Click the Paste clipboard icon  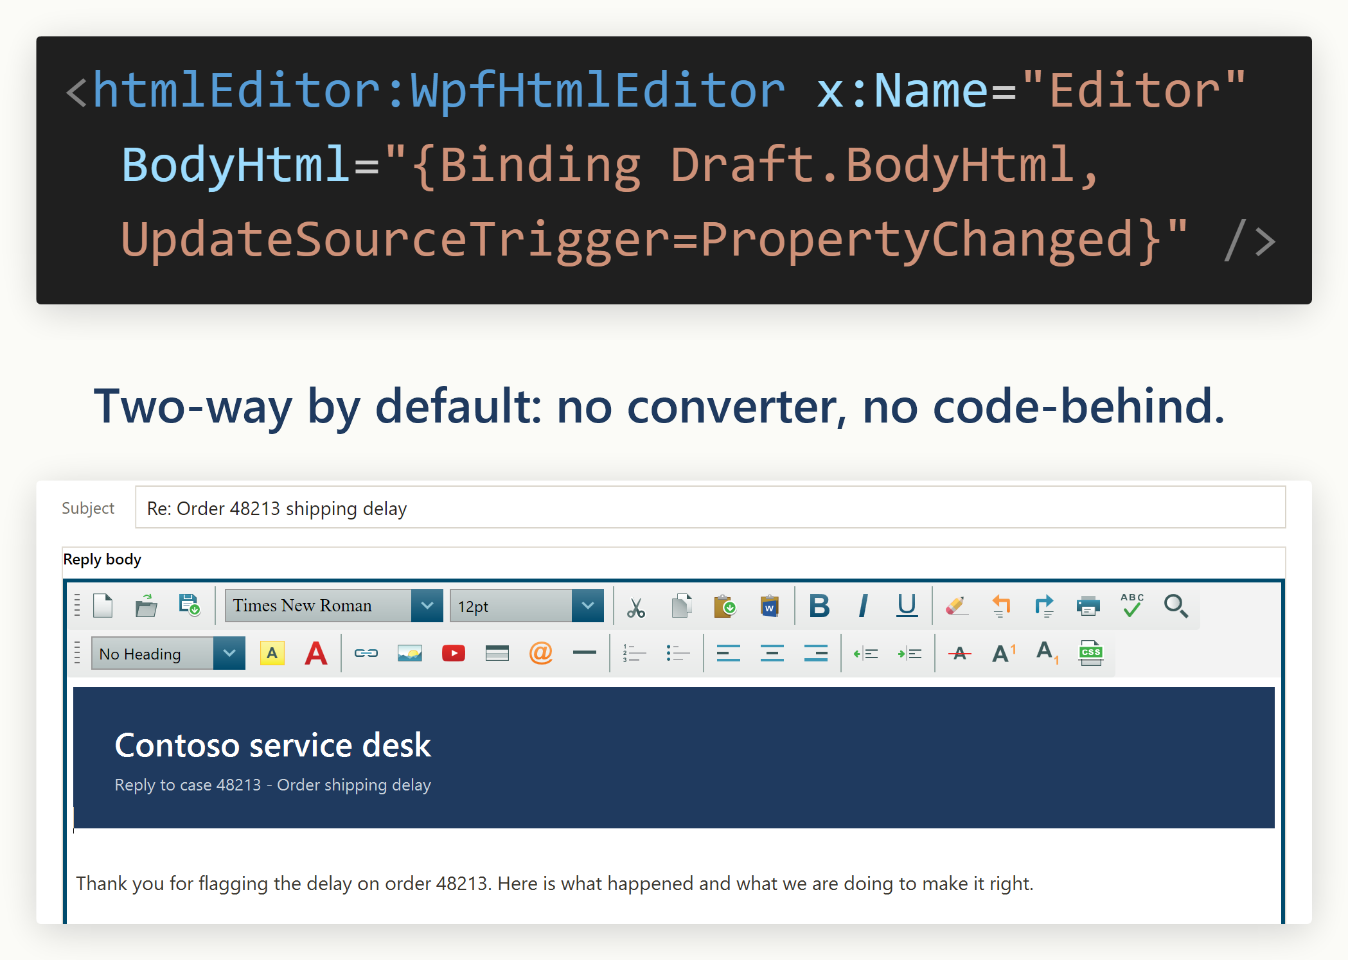pos(725,606)
